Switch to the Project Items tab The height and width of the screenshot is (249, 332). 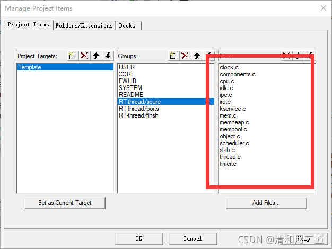(x=28, y=25)
